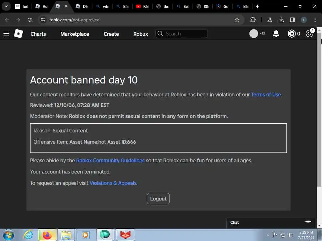
Task: Click the address bar URL roblox.com/not-approved
Action: point(74,20)
